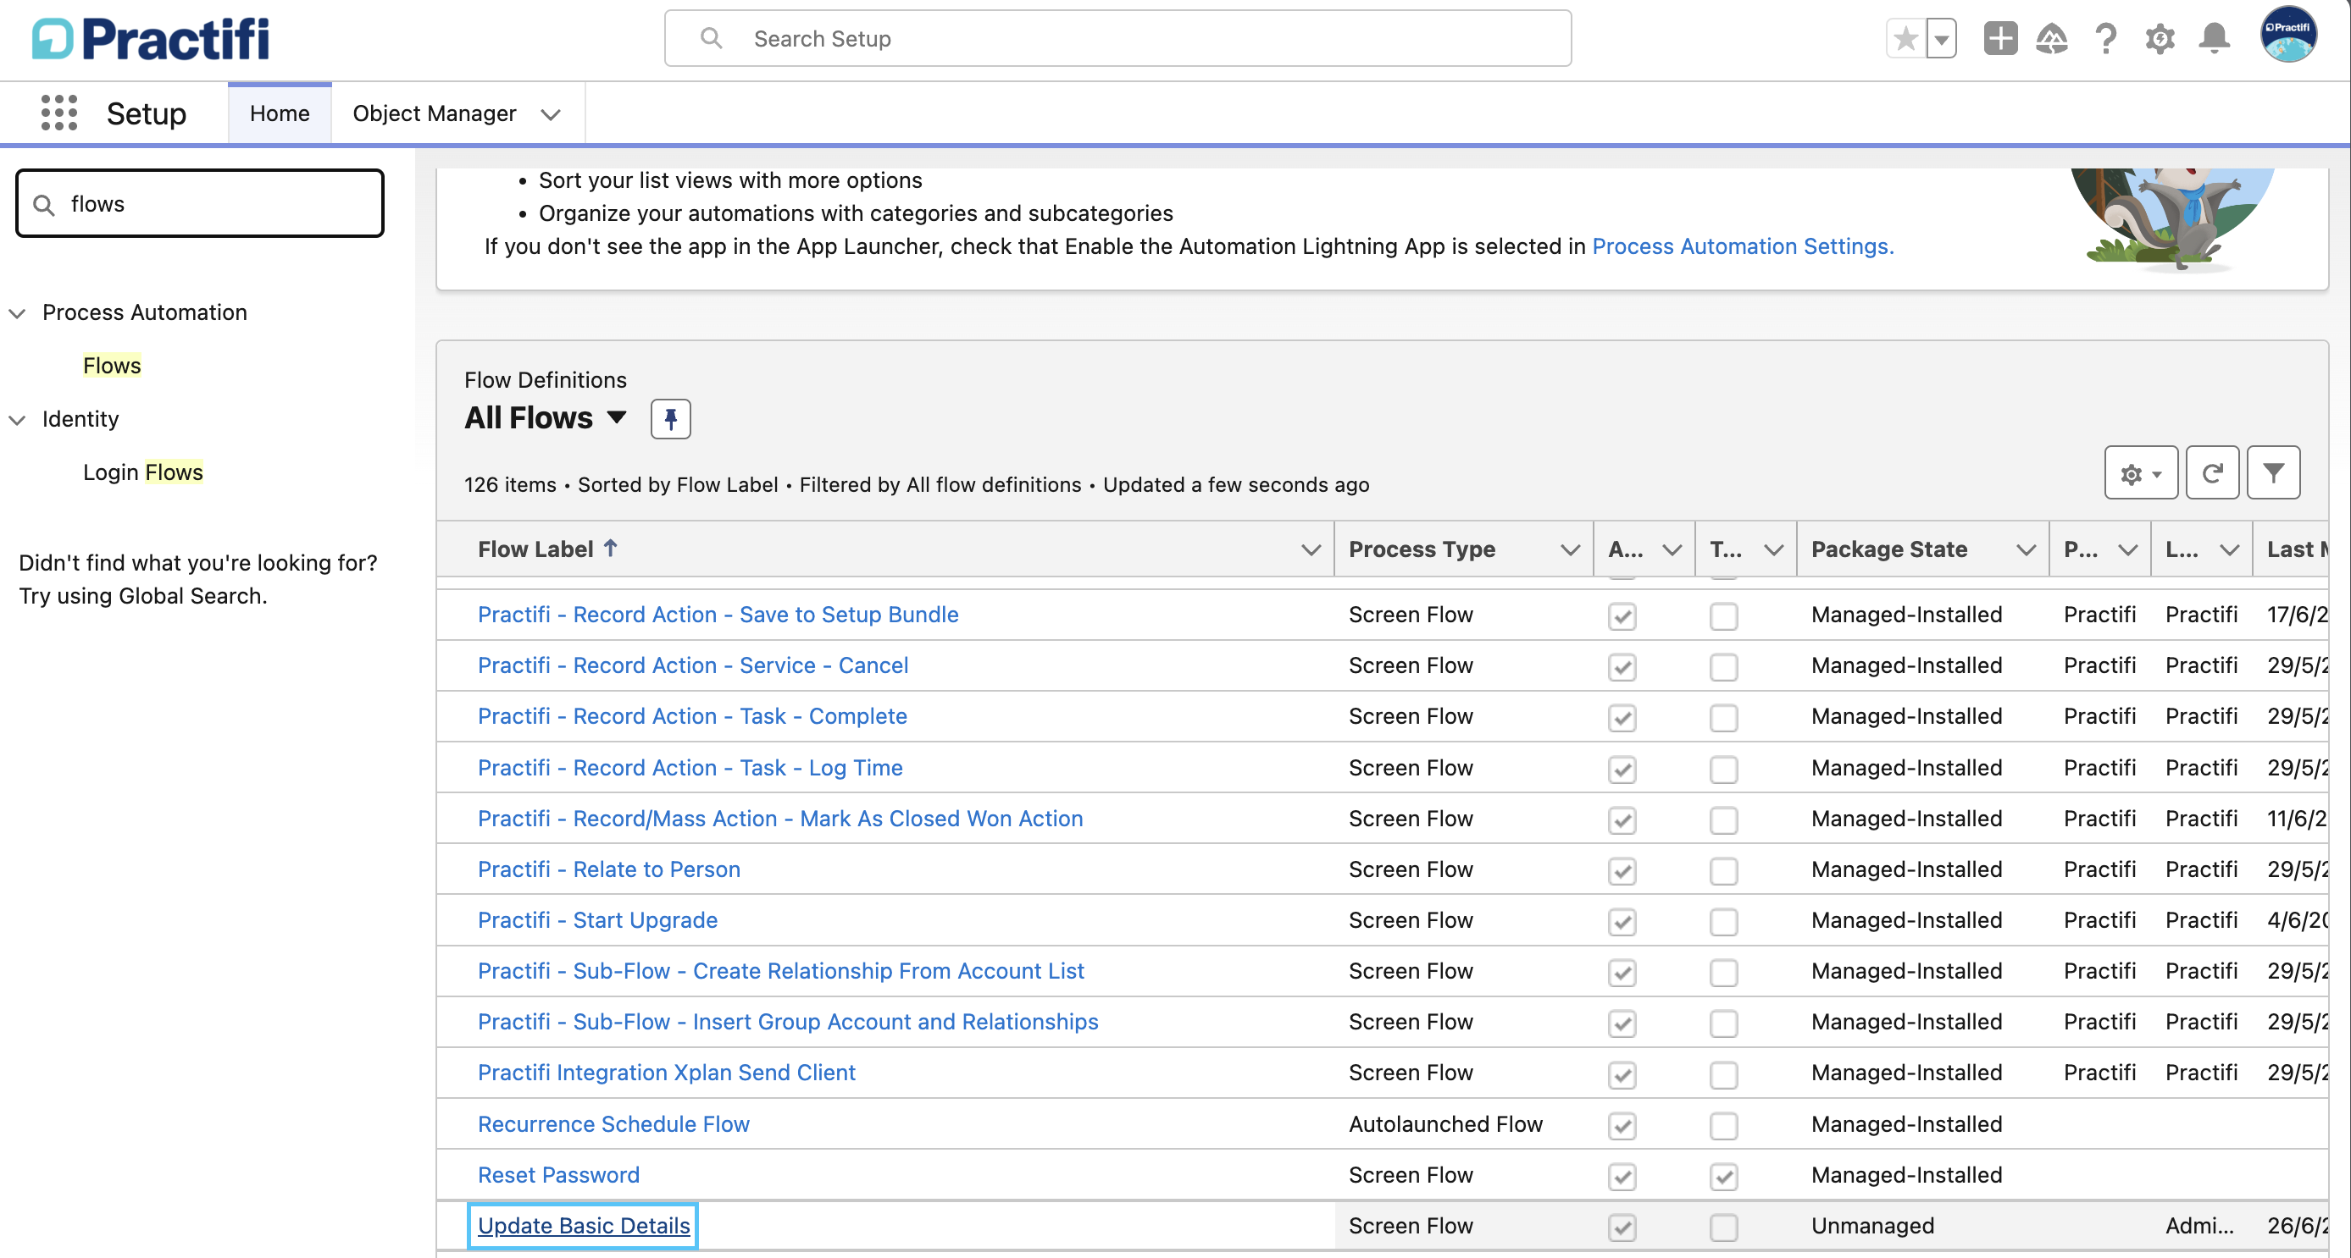The image size is (2351, 1258).
Task: Click the Global Actions plus icon
Action: coord(1999,38)
